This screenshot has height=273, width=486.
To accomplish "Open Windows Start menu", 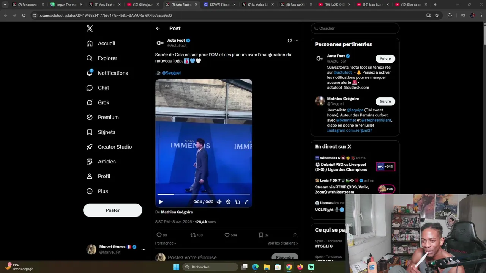I will click(x=176, y=267).
